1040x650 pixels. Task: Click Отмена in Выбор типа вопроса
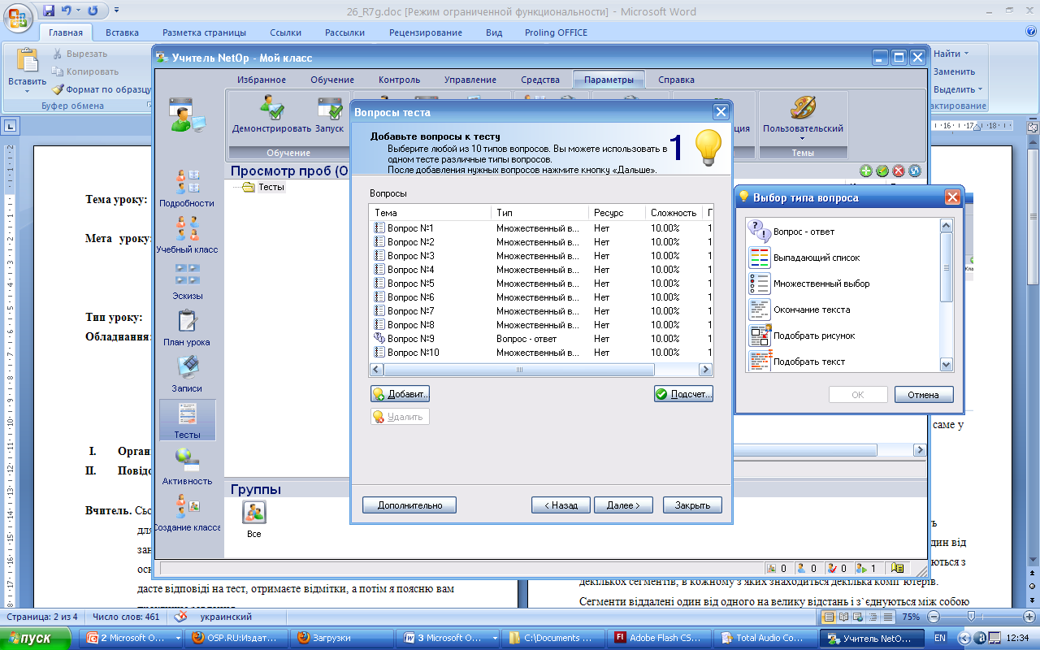coord(924,395)
